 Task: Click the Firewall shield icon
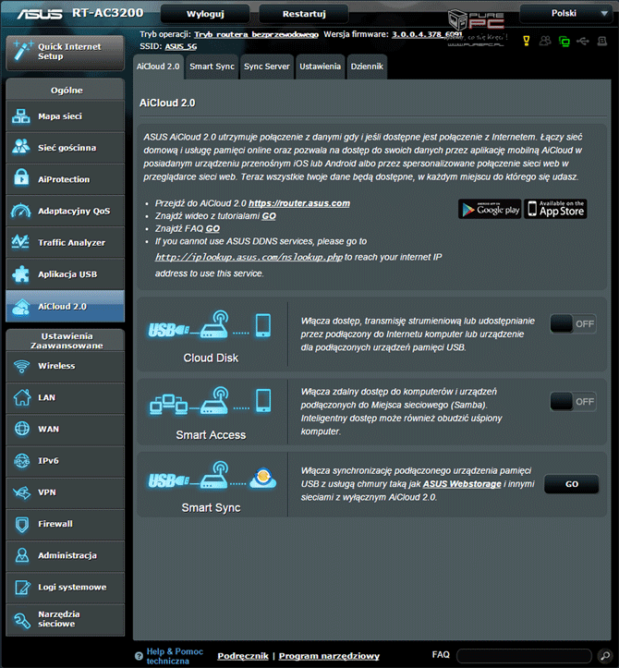click(x=22, y=525)
